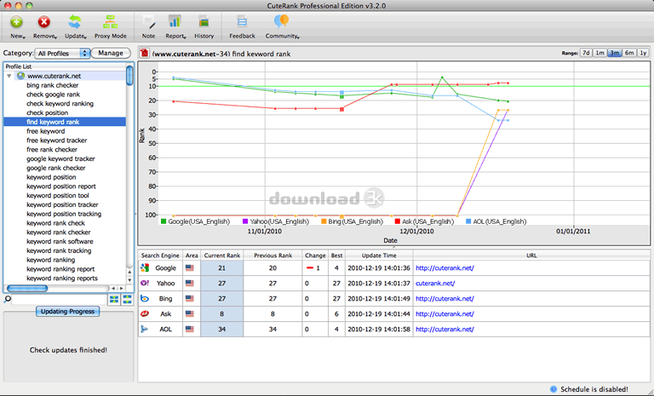Toggle Yahoo(USA_English) legend series
This screenshot has height=396, width=654.
point(276,221)
